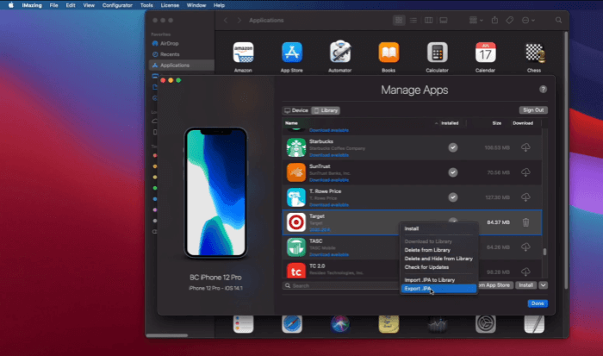Click SunTrust Download available link

point(329,180)
